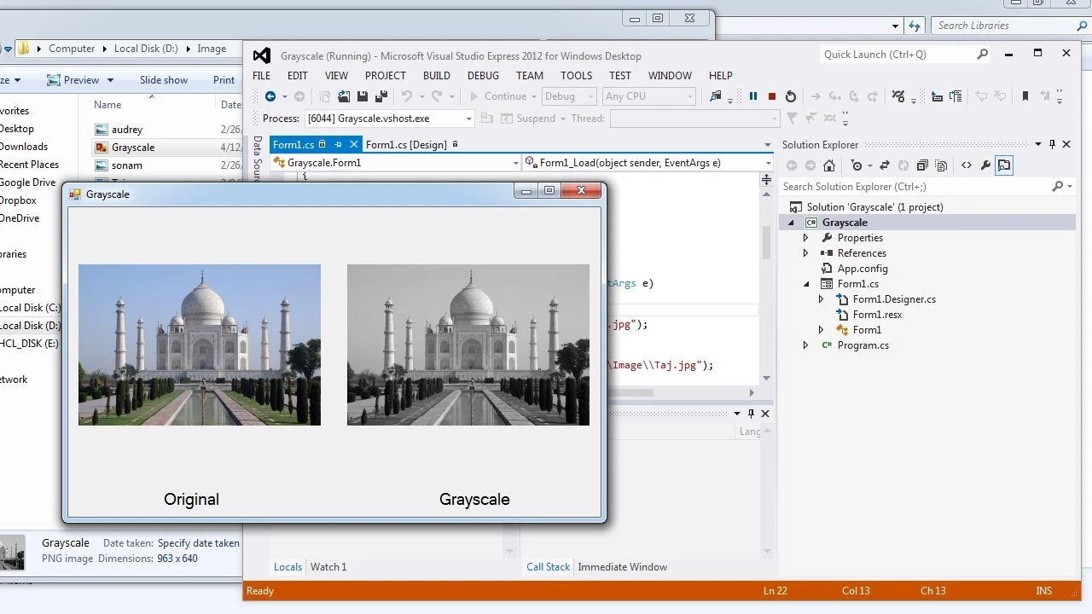Click Pending Changes Filter clock icon
This screenshot has width=1092, height=614.
tap(857, 165)
